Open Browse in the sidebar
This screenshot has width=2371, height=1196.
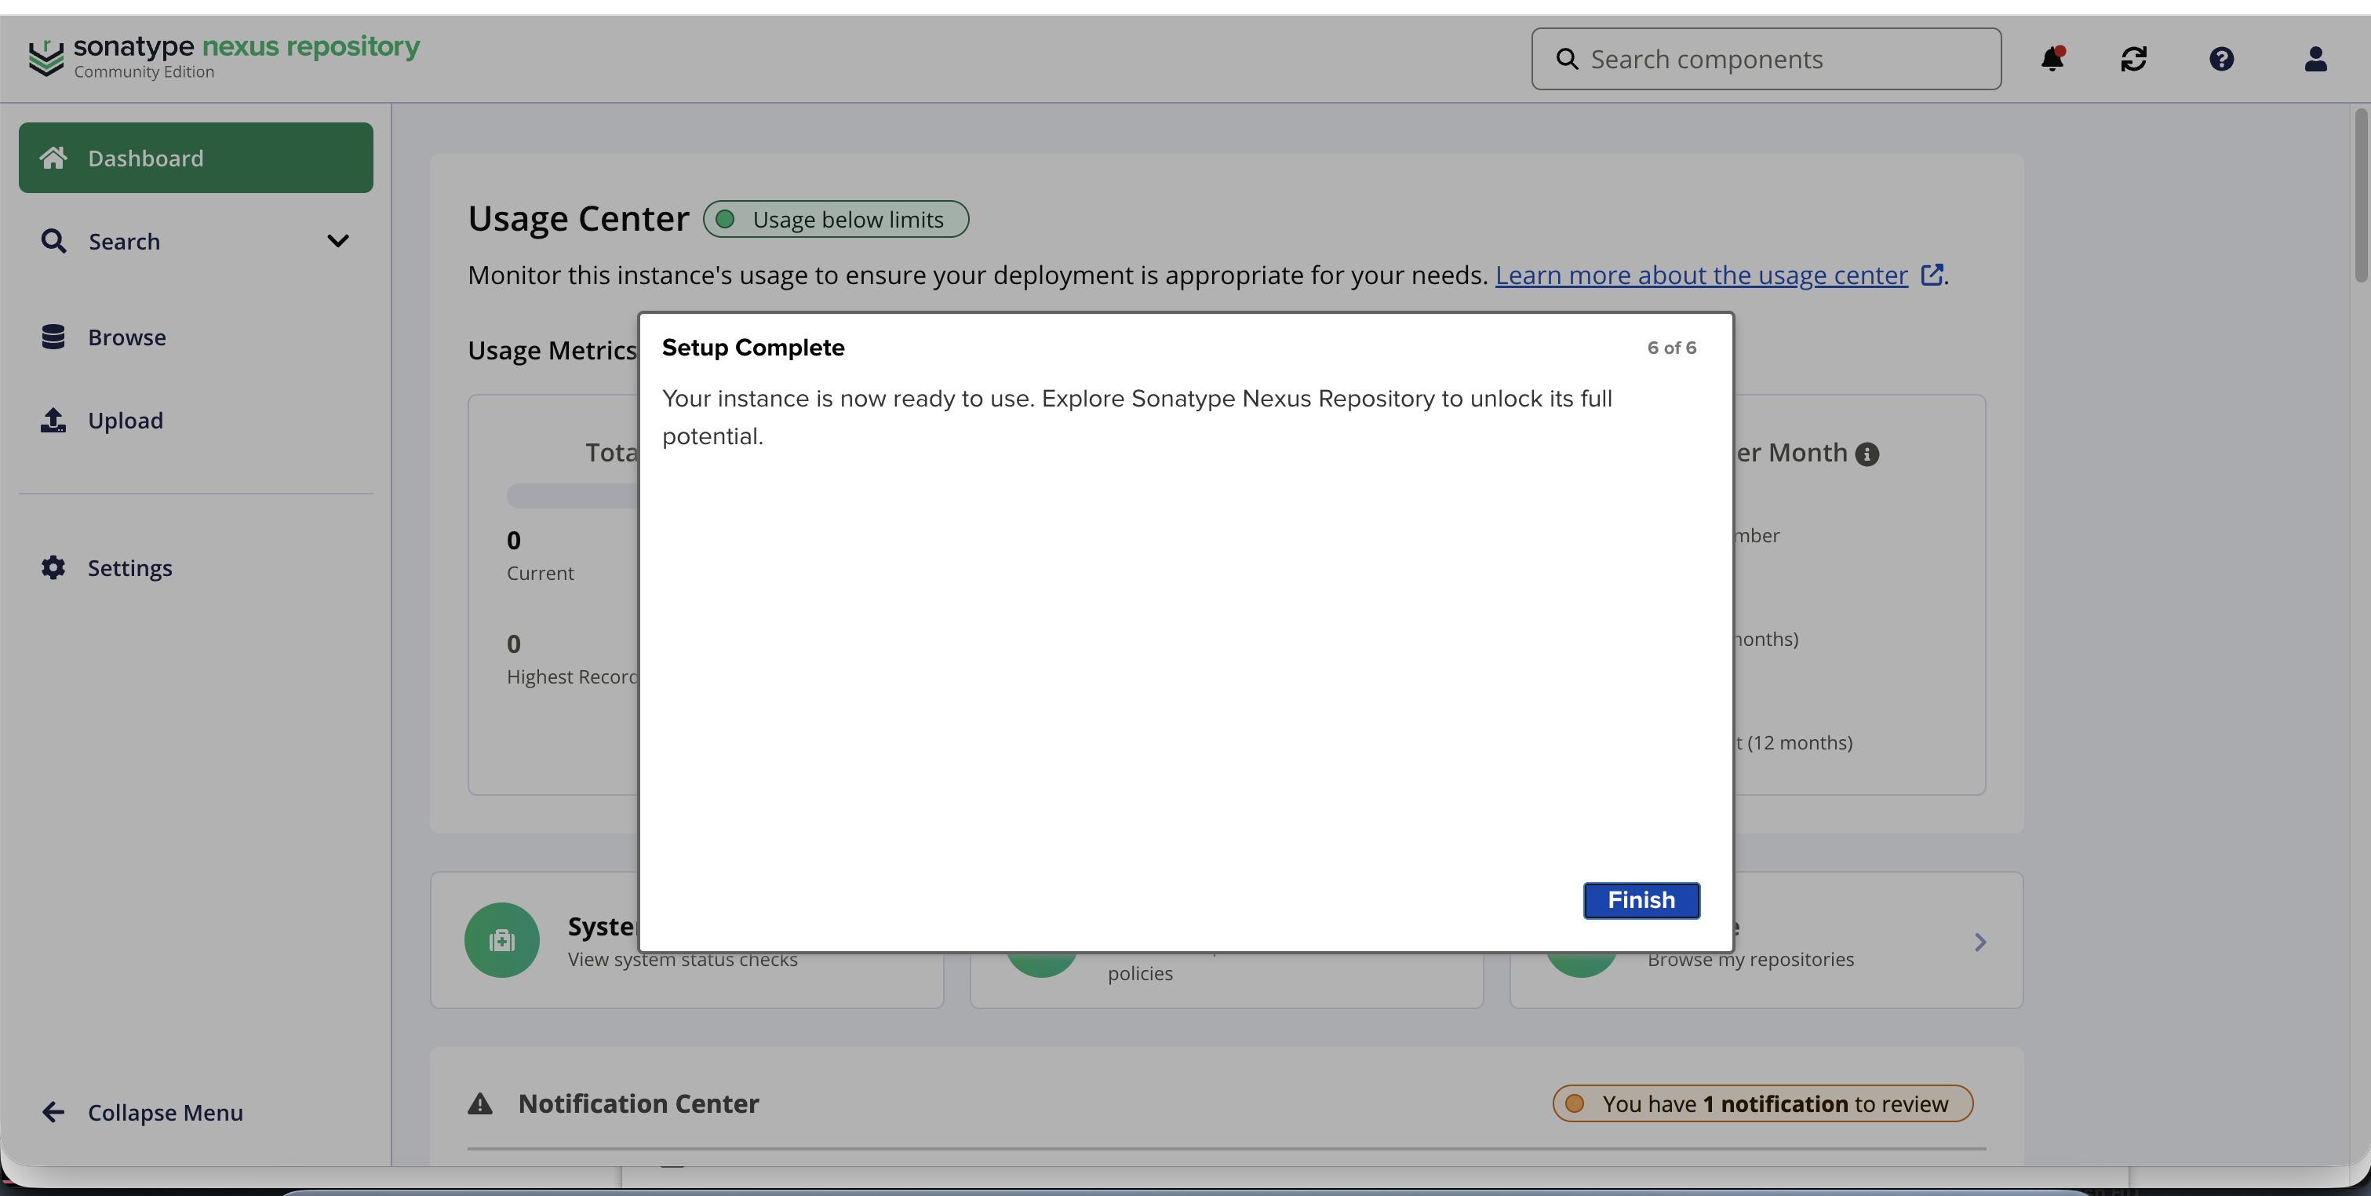tap(126, 337)
